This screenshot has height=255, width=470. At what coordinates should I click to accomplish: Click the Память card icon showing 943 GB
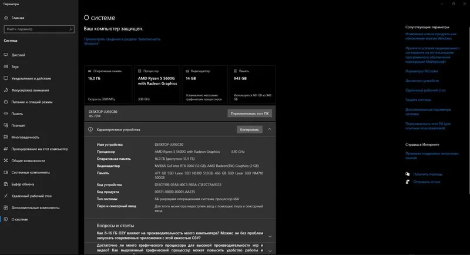(x=236, y=71)
